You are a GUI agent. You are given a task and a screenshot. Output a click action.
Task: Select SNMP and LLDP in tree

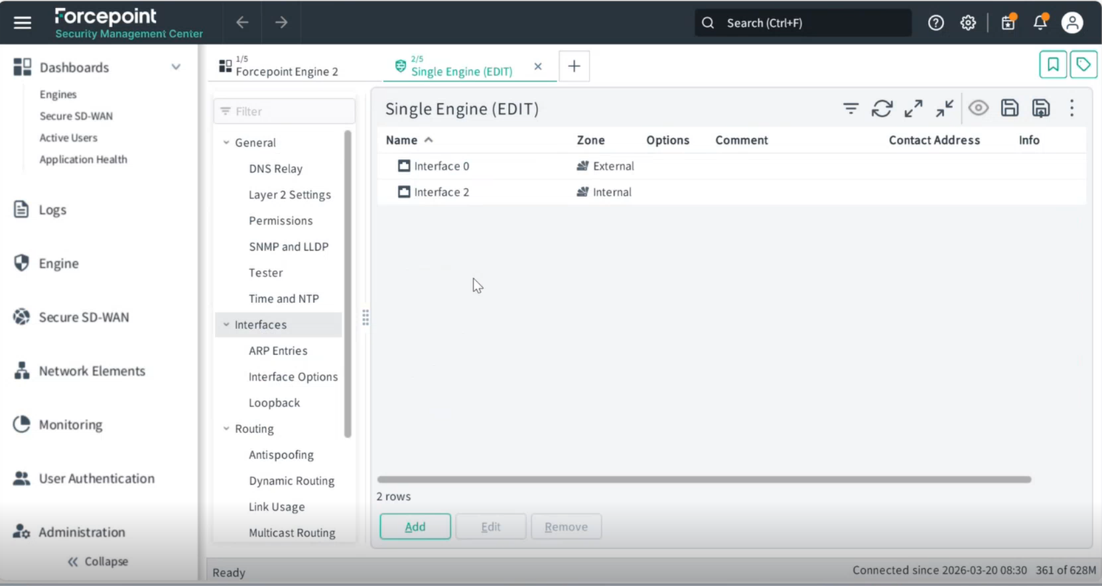tap(289, 247)
